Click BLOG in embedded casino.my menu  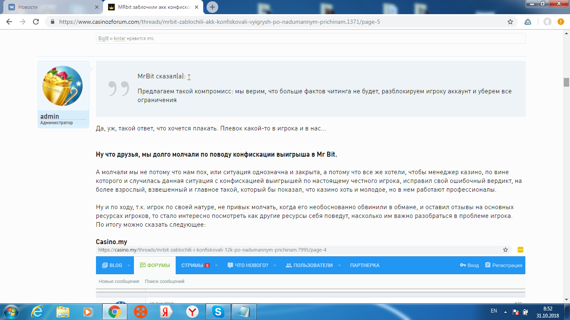(112, 265)
